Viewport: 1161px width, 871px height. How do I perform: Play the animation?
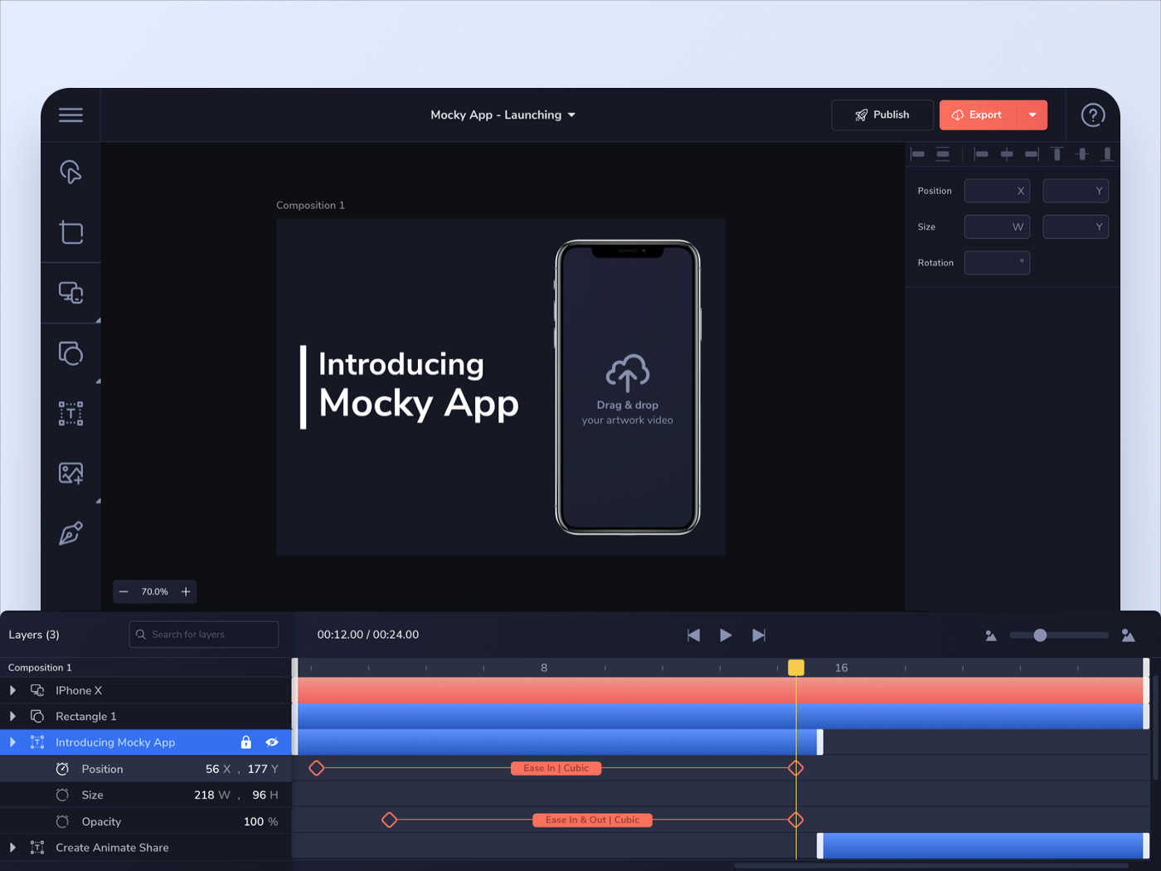coord(726,635)
